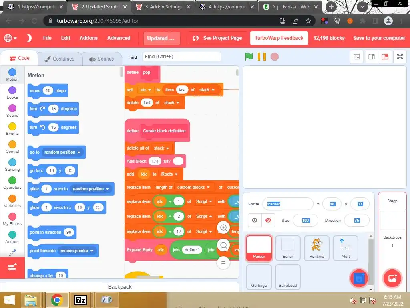410x308 pixels.
Task: Open the Windows Start button
Action: (10, 300)
